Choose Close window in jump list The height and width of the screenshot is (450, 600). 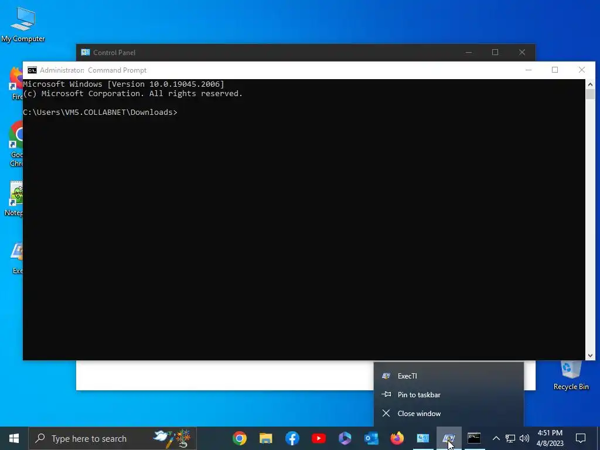click(448, 414)
